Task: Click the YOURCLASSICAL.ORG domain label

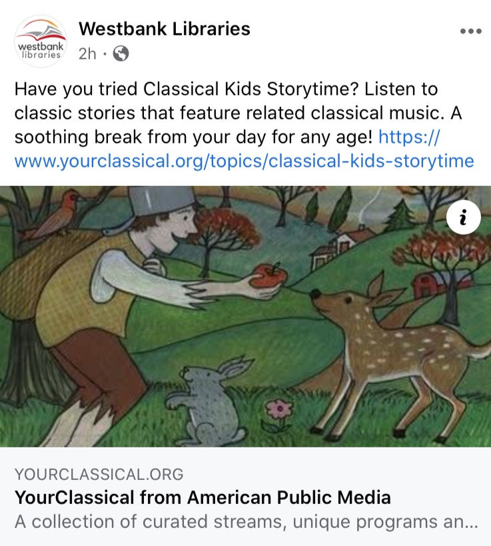Action: pyautogui.click(x=99, y=475)
